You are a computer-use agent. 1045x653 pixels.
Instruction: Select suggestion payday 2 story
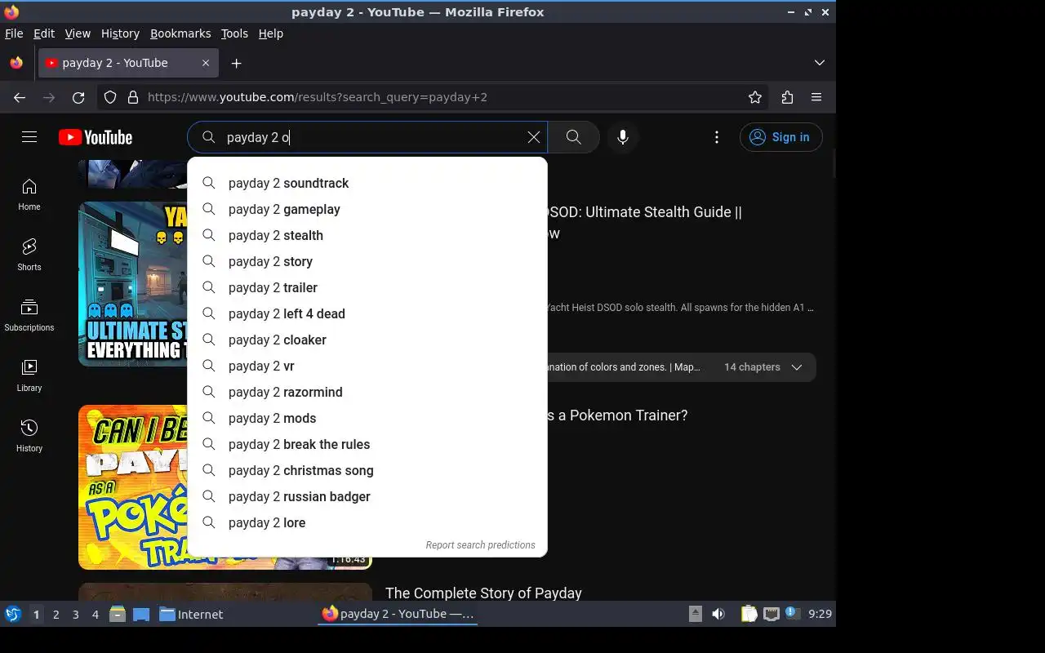367,261
